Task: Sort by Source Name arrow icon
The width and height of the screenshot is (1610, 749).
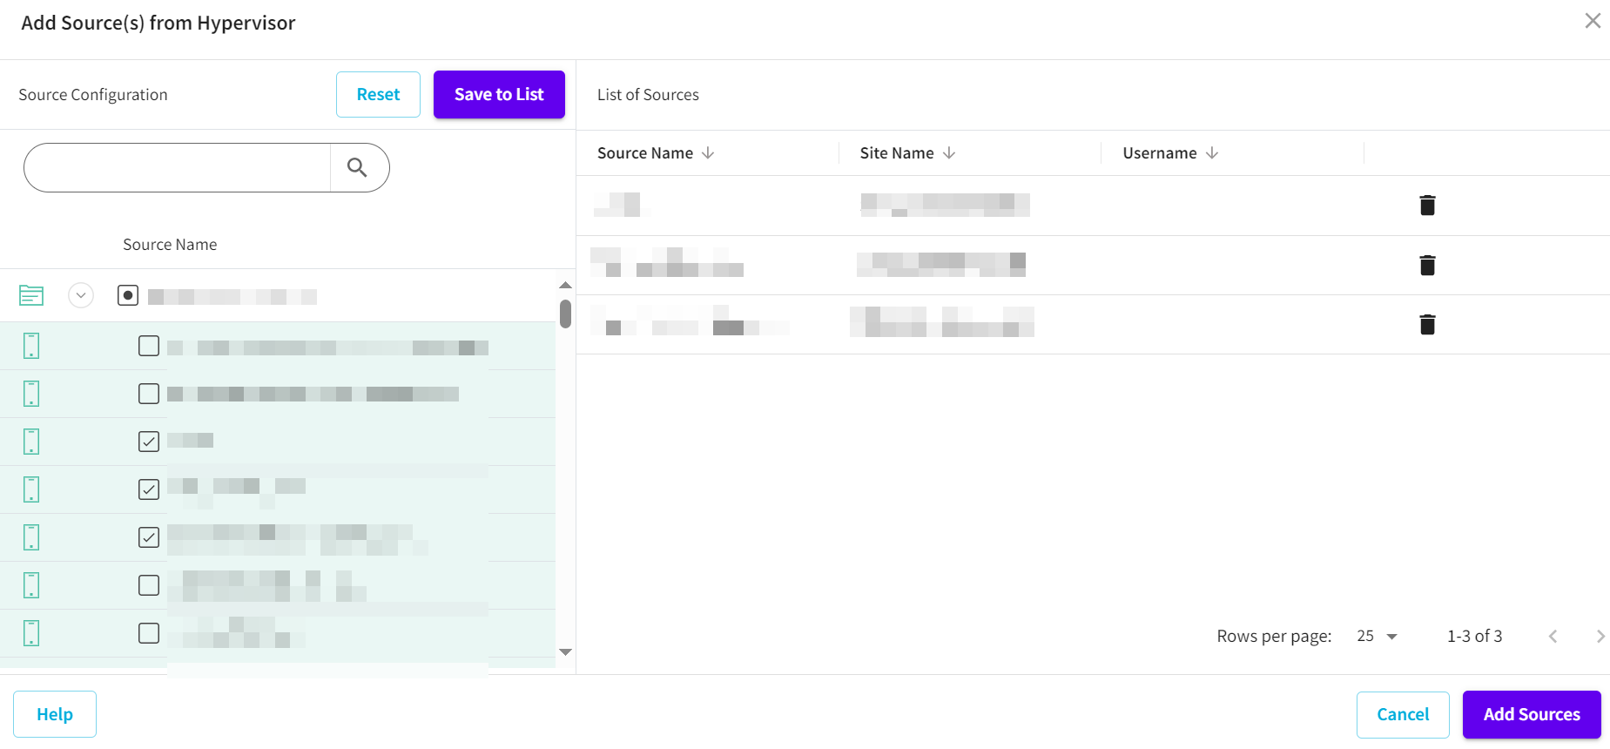Action: point(708,153)
